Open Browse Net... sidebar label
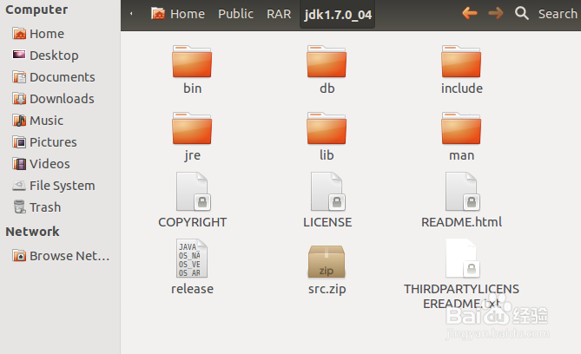Image resolution: width=581 pixels, height=354 pixels. pyautogui.click(x=69, y=256)
